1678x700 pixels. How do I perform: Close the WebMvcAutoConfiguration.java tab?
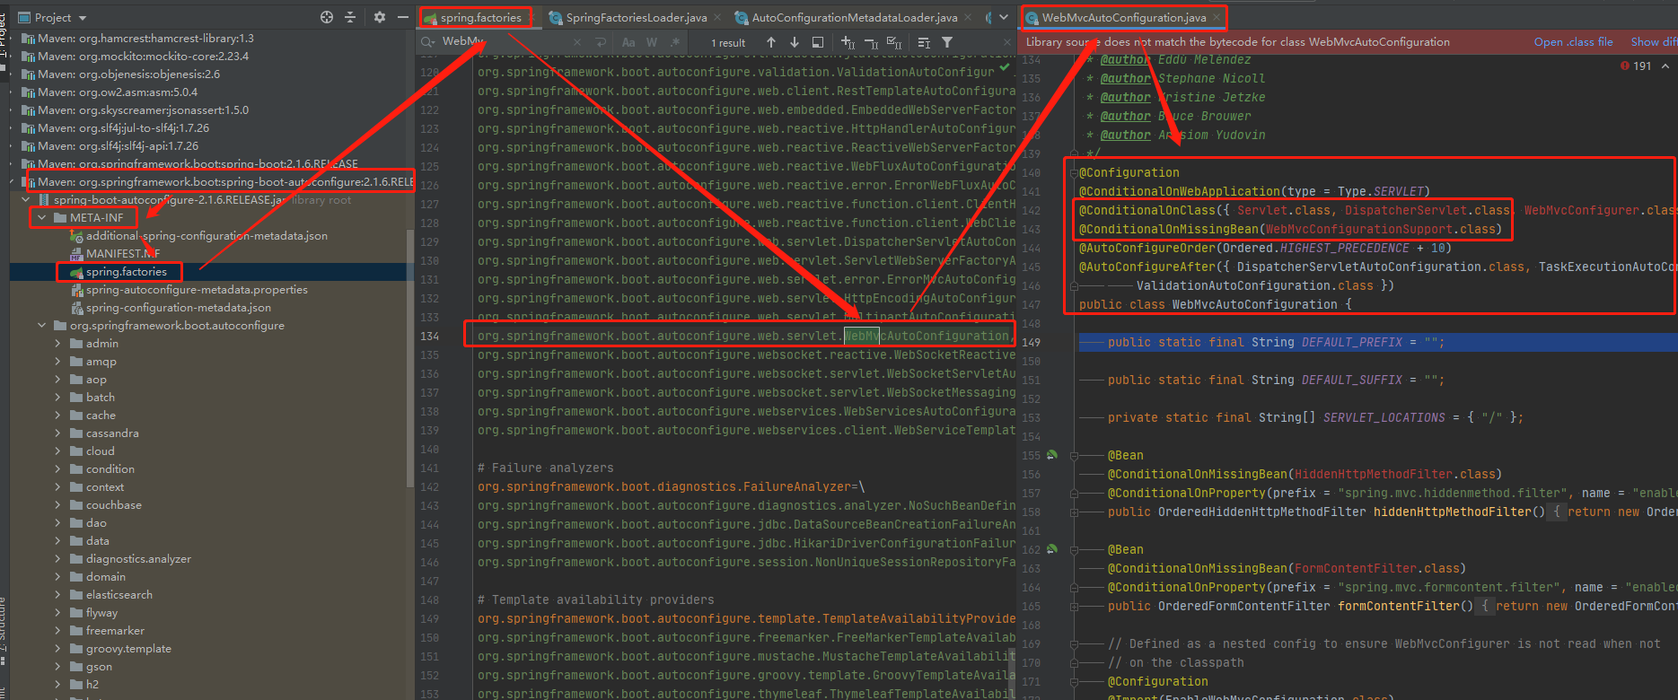click(x=1217, y=17)
